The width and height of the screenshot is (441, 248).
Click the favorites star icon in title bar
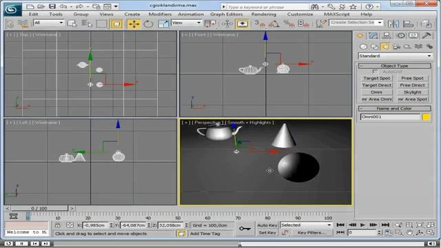click(x=353, y=6)
